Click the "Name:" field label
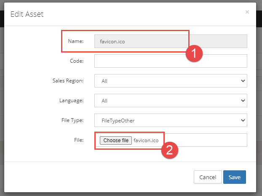 tap(77, 41)
